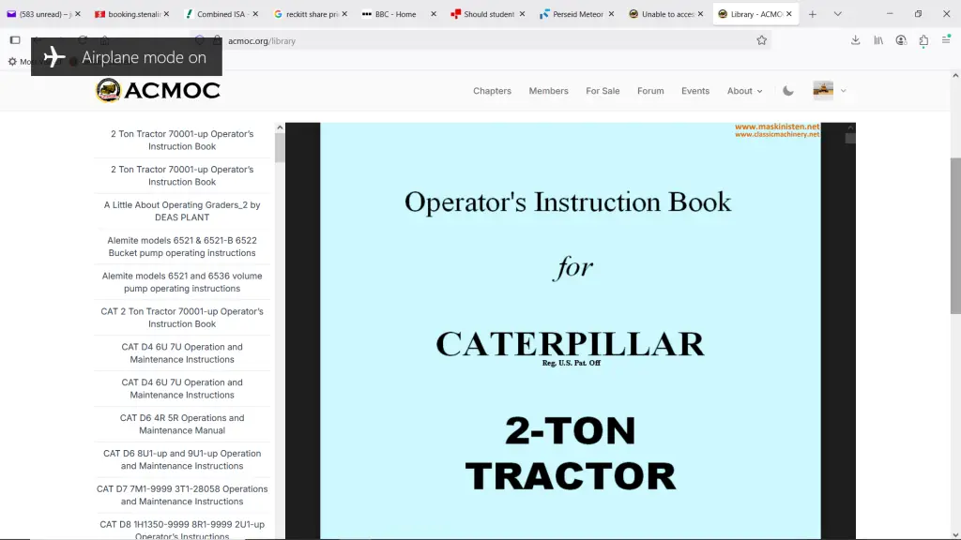Visit the Forum page

tap(650, 91)
